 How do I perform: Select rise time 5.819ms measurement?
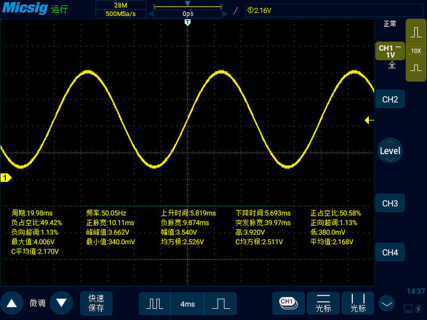188,213
